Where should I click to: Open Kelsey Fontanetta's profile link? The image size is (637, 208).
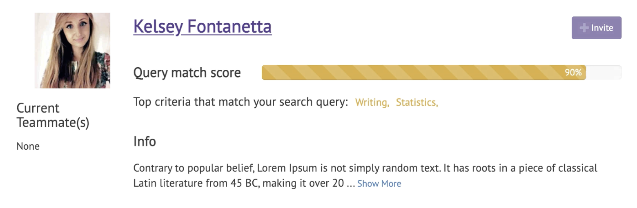[x=203, y=26]
